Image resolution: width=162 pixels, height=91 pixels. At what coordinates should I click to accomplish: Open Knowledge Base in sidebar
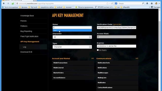click(27, 16)
